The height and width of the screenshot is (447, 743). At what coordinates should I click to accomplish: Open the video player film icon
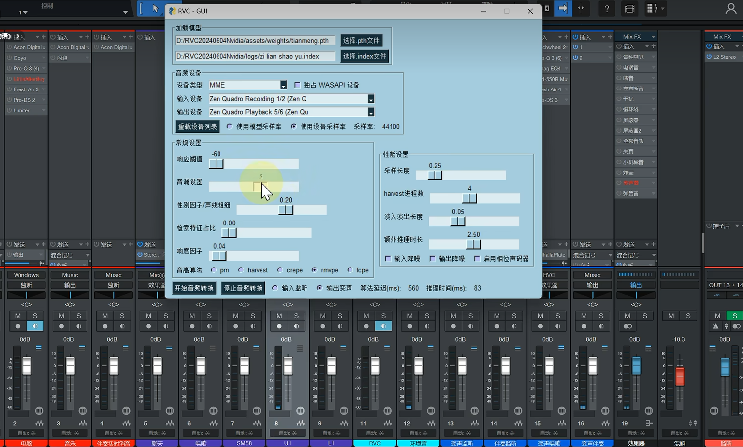(x=629, y=9)
